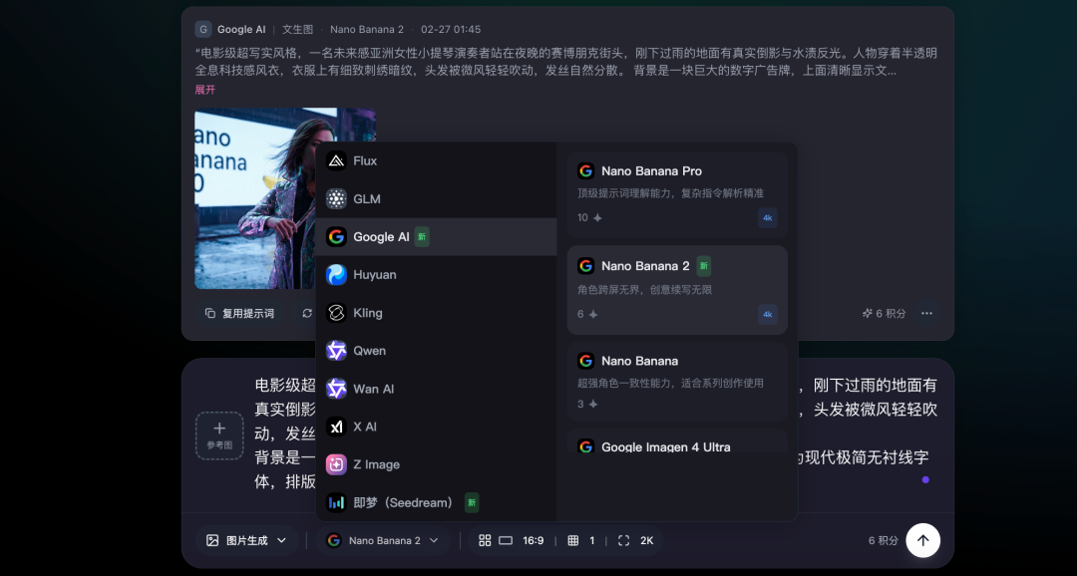This screenshot has height=576, width=1077.
Task: Submit prompt with the up-arrow send button
Action: coord(922,540)
